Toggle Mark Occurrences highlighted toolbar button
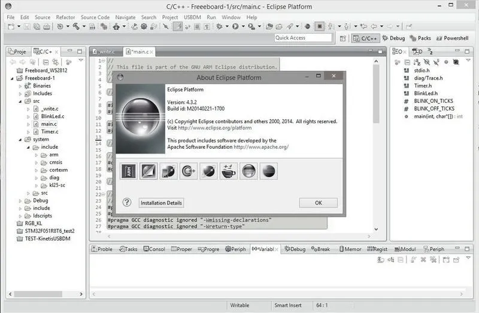This screenshot has height=313, width=479. 178,26
